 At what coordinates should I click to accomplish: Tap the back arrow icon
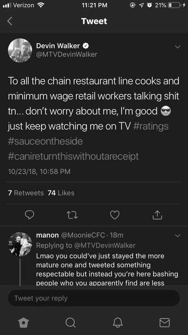[x=10, y=21]
